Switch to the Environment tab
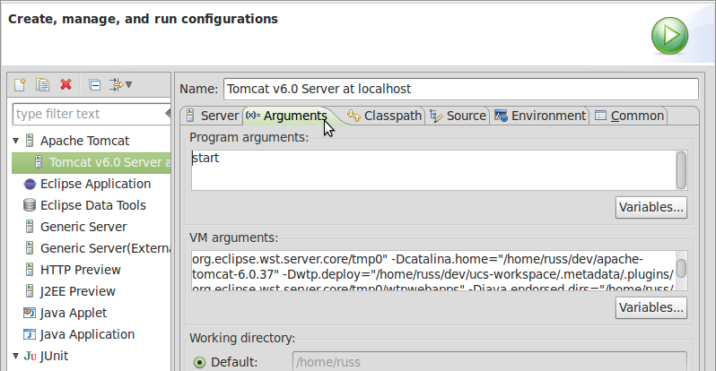This screenshot has height=371, width=716. point(540,116)
